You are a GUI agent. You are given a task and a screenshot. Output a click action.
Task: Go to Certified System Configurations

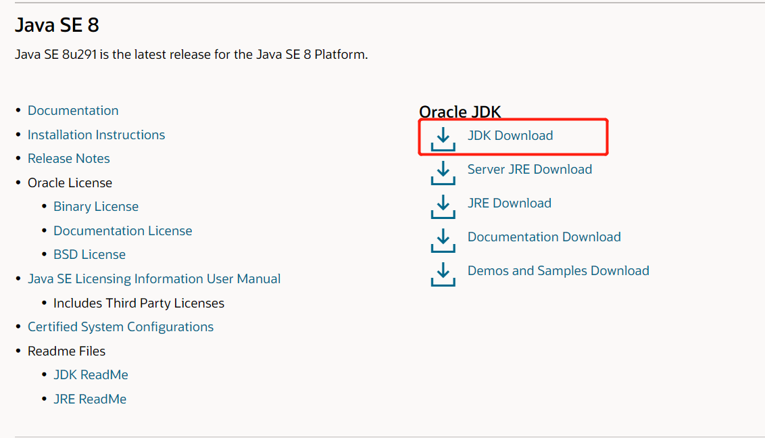[120, 326]
